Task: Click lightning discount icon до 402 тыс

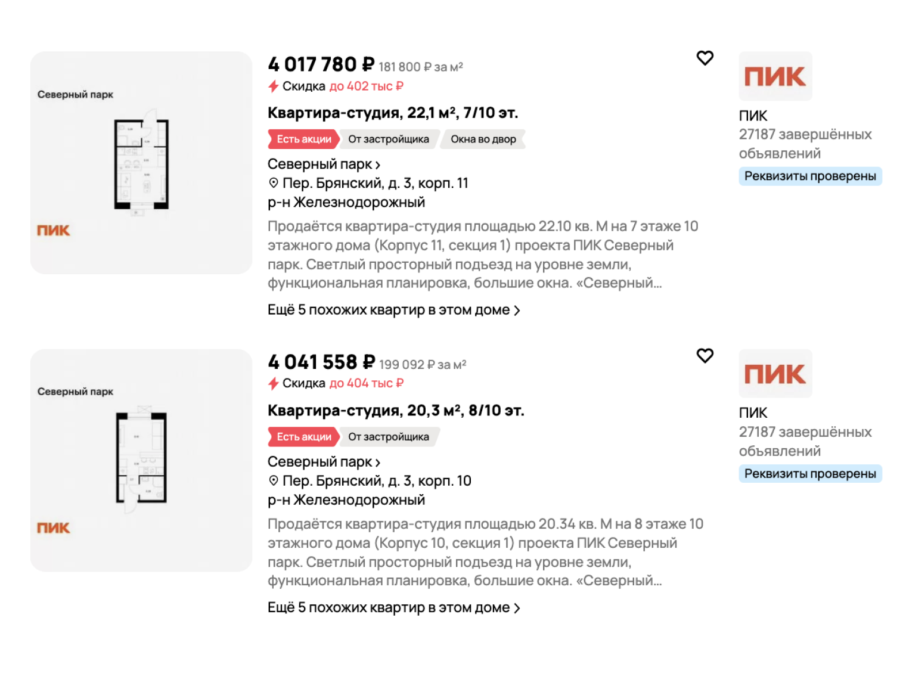Action: tap(274, 86)
